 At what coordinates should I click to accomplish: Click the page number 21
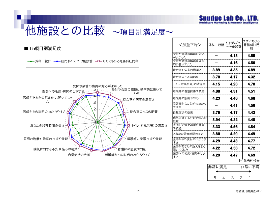[139, 191]
